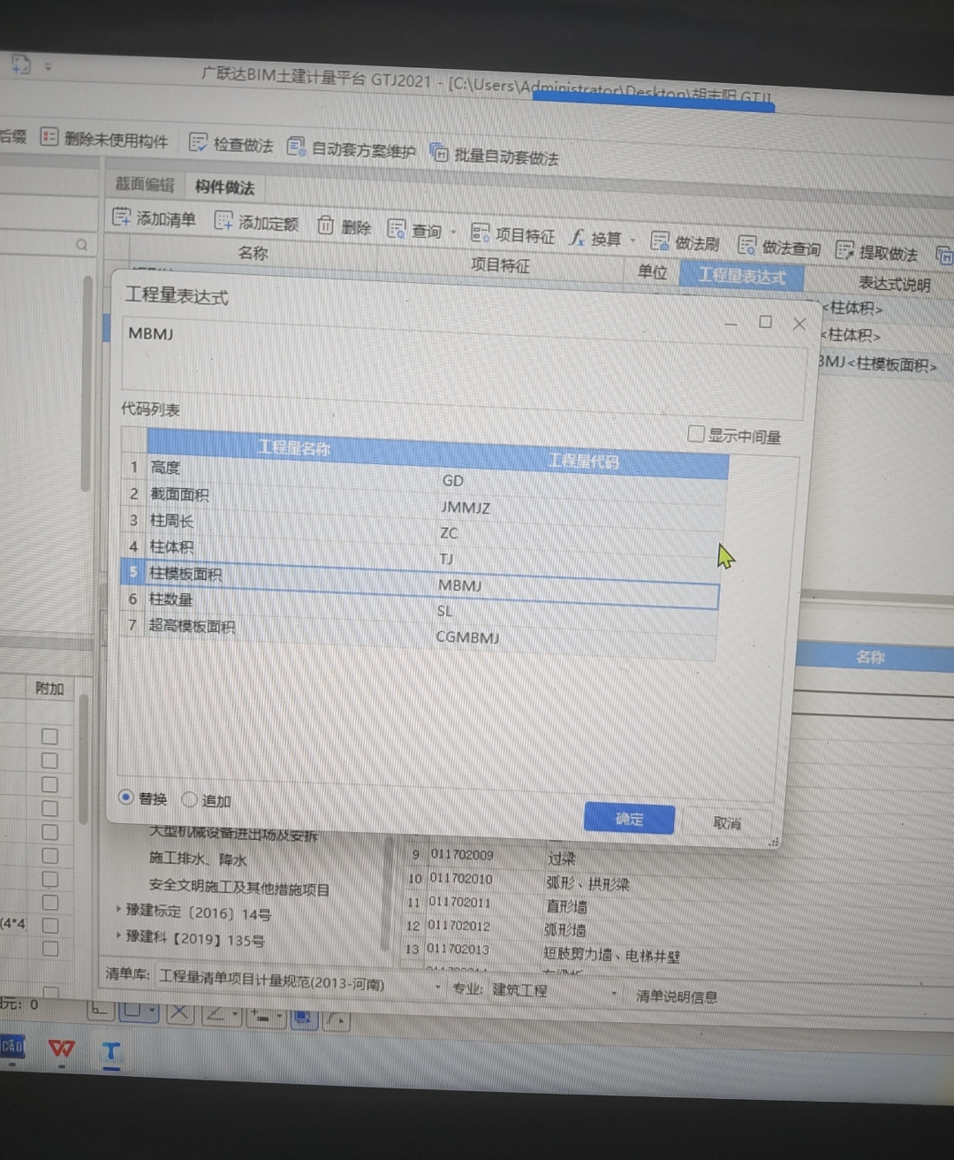
Task: Tick the fifth checkbox under 附加 column
Action: coord(49,832)
